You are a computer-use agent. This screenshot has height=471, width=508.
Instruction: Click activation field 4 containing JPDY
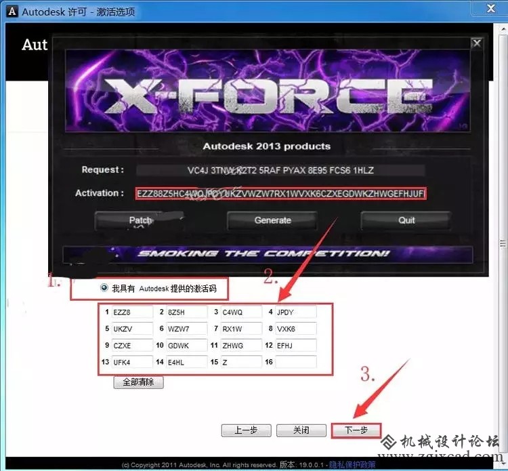click(x=296, y=312)
